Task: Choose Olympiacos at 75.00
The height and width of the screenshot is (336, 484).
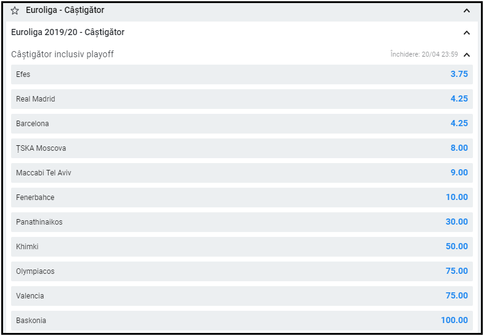Action: tap(457, 271)
